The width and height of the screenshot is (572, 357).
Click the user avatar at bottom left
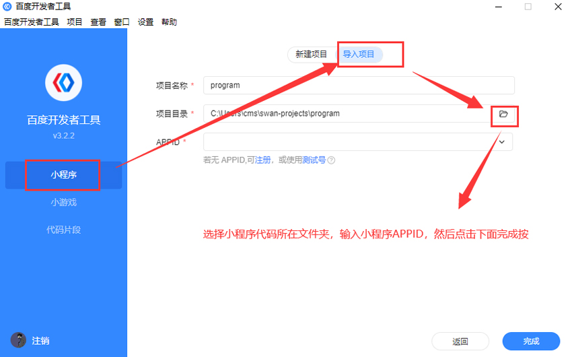coord(18,340)
